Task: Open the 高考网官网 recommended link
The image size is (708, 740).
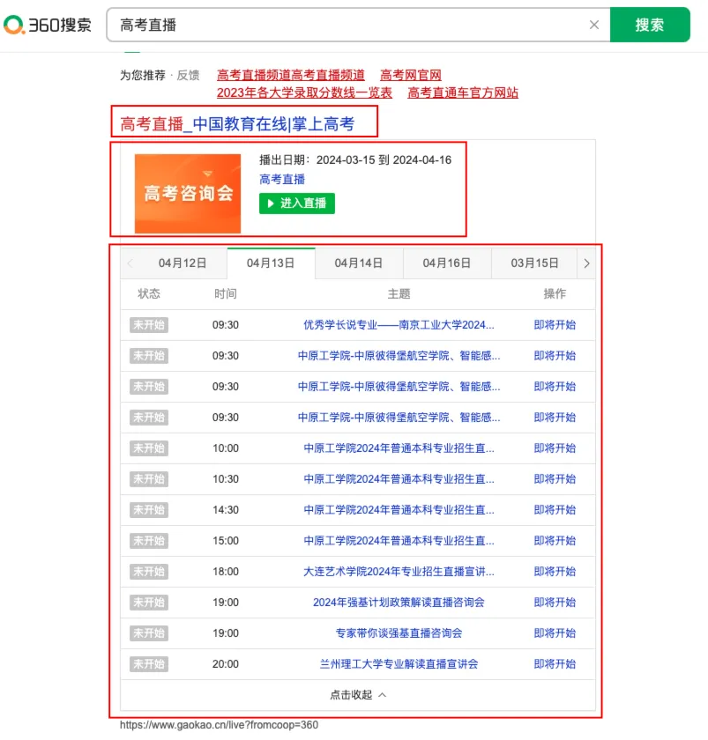Action: [411, 76]
